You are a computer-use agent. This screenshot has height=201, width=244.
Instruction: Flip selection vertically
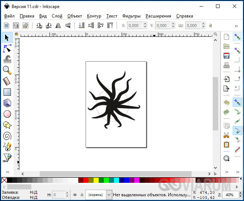pos(68,25)
